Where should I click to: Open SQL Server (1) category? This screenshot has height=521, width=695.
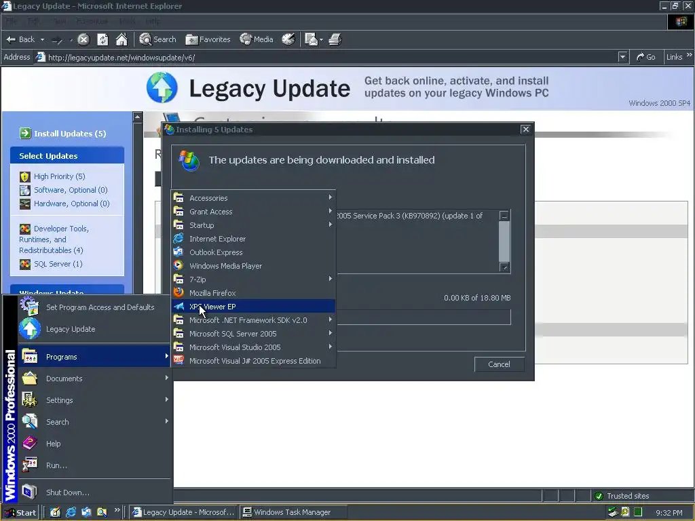(58, 264)
